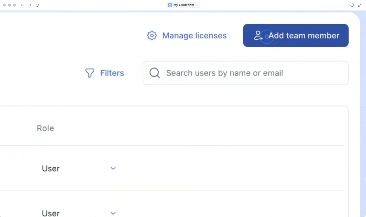Screen dimensions: 366x217
Task: Reload the page with the refresh icon
Action: click(x=37, y=5)
